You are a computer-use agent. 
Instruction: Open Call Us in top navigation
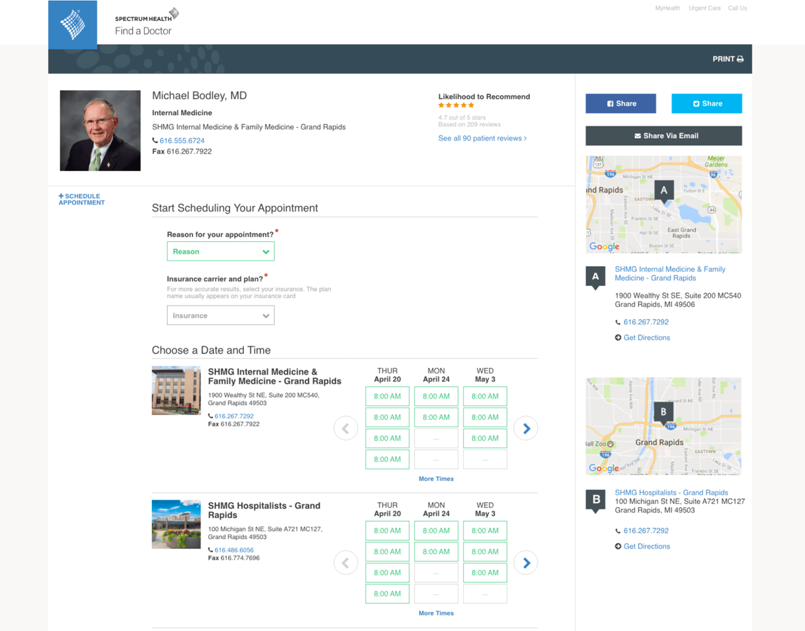737,9
